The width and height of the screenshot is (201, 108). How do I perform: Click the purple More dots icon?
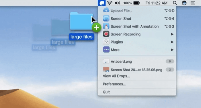106,50
